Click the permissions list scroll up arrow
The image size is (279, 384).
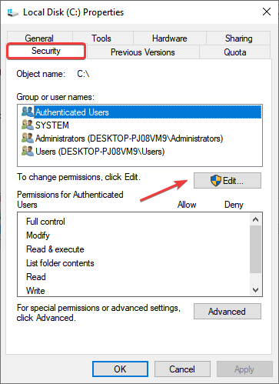[x=255, y=219]
